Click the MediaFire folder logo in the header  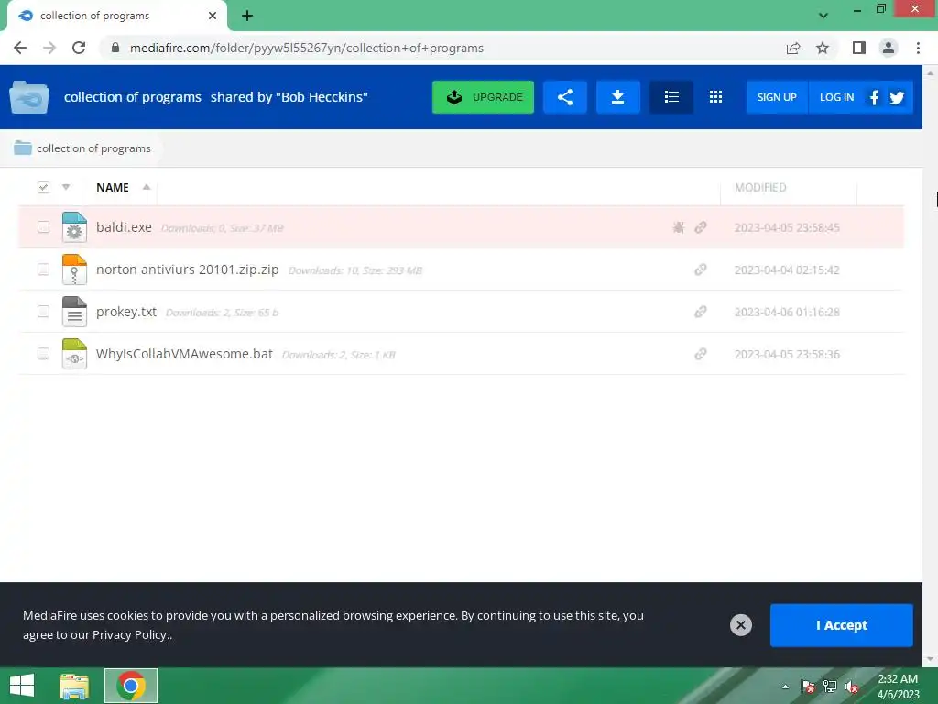tap(28, 97)
